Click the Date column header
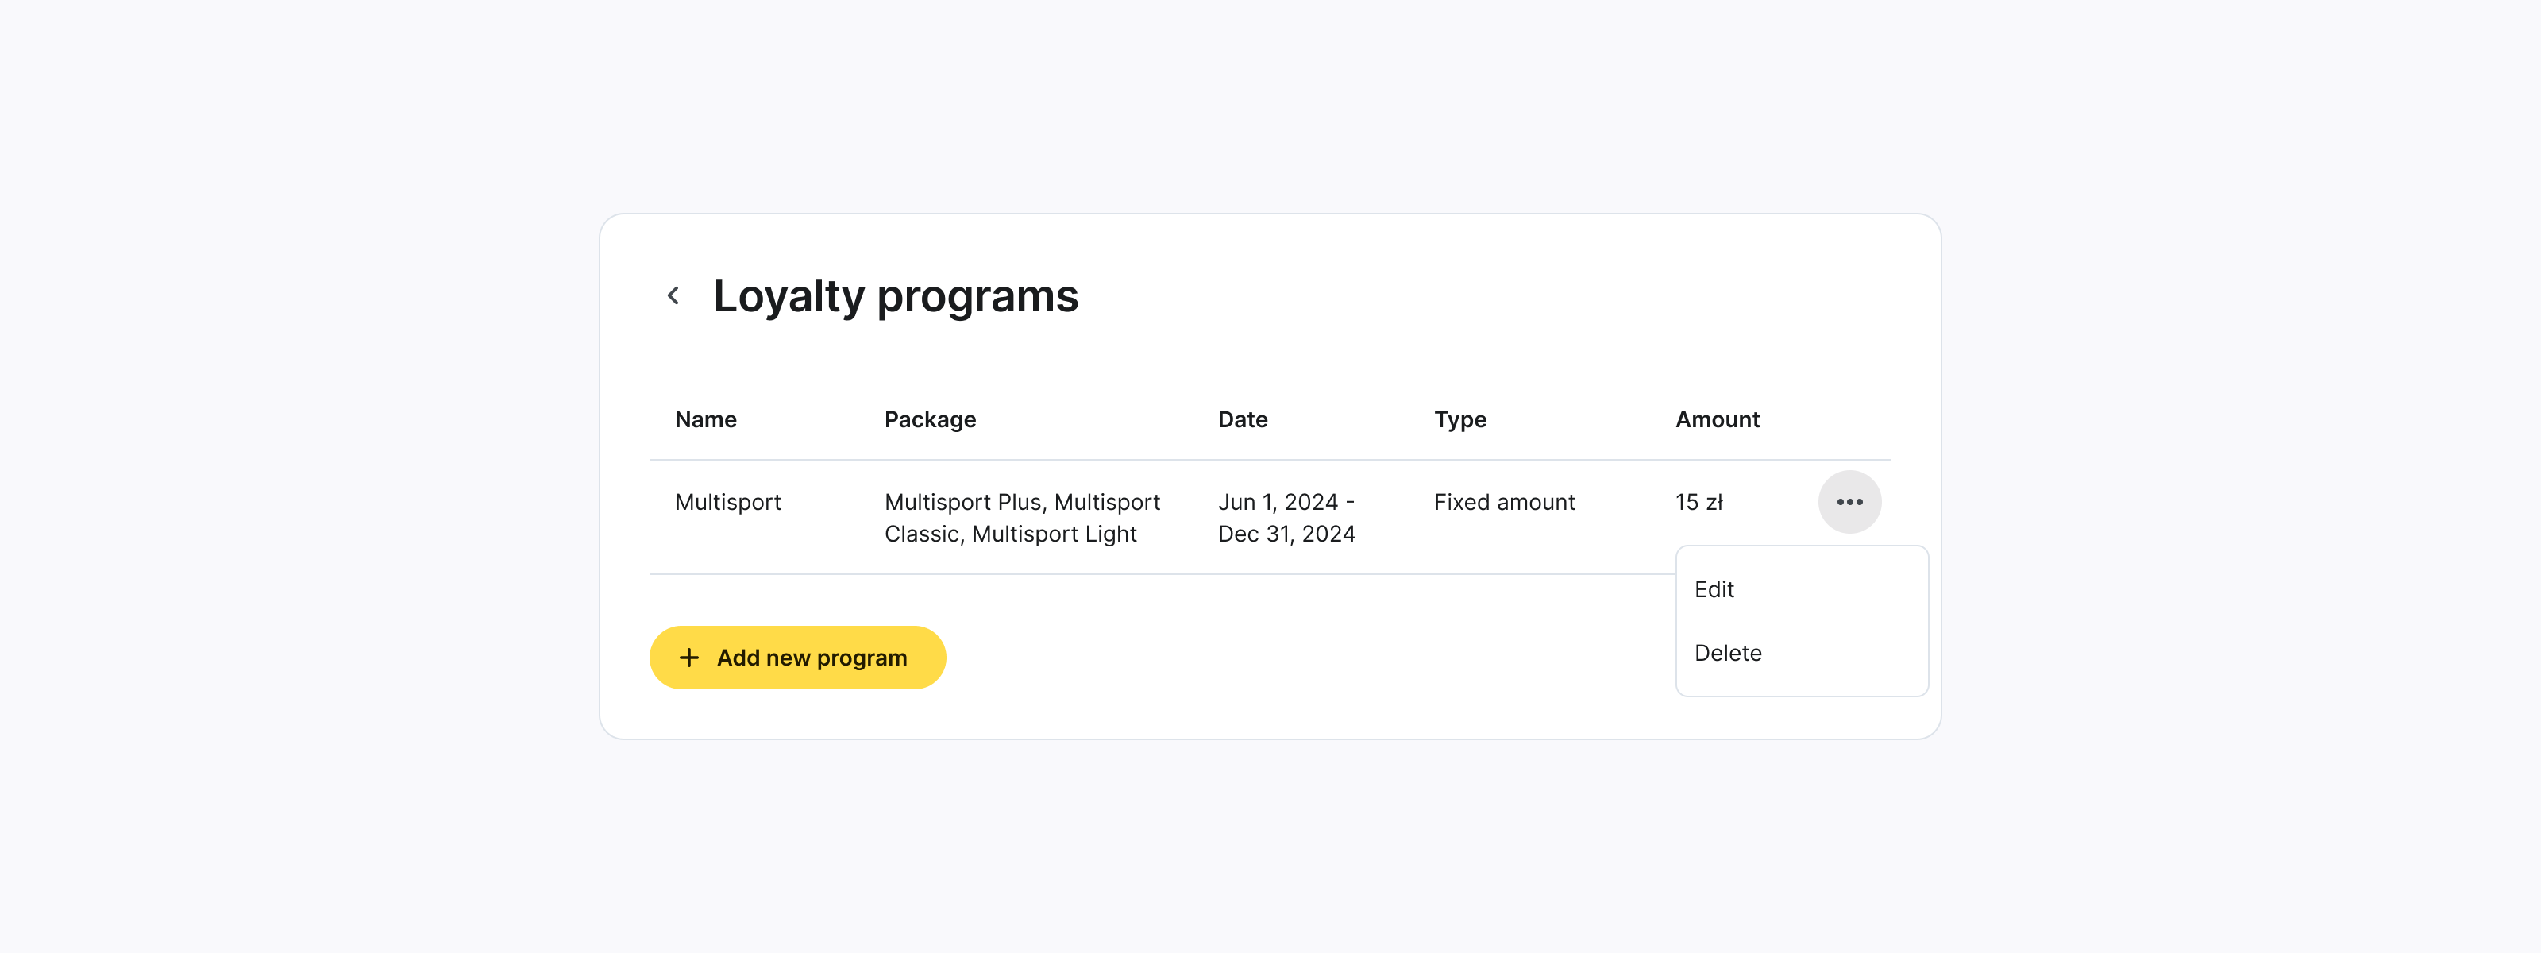 pos(1242,419)
